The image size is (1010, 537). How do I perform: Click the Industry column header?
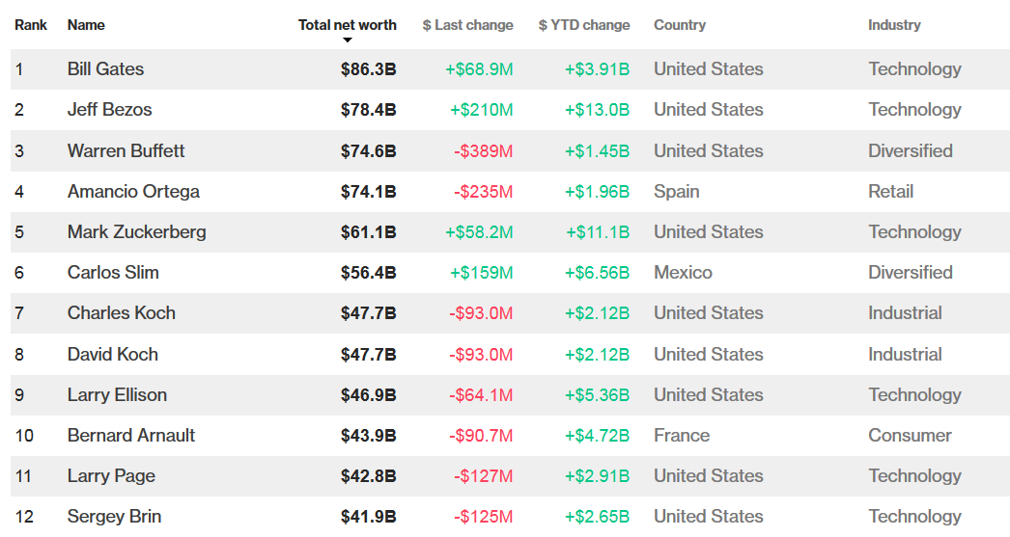pyautogui.click(x=894, y=25)
